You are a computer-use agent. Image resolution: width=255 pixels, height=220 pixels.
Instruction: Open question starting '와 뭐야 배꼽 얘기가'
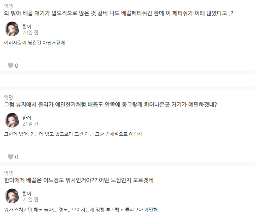click(x=118, y=14)
